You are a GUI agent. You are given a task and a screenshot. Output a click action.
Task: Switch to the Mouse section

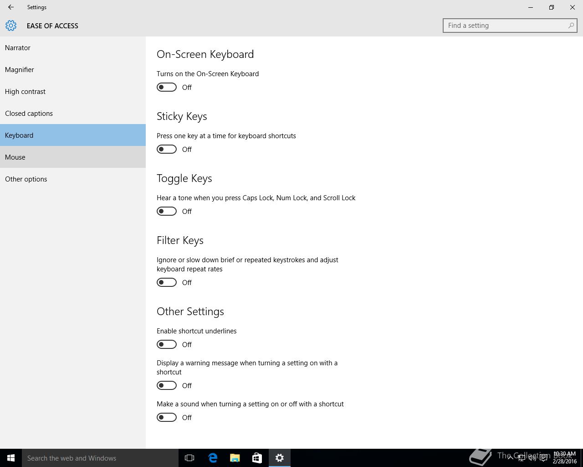pos(73,157)
